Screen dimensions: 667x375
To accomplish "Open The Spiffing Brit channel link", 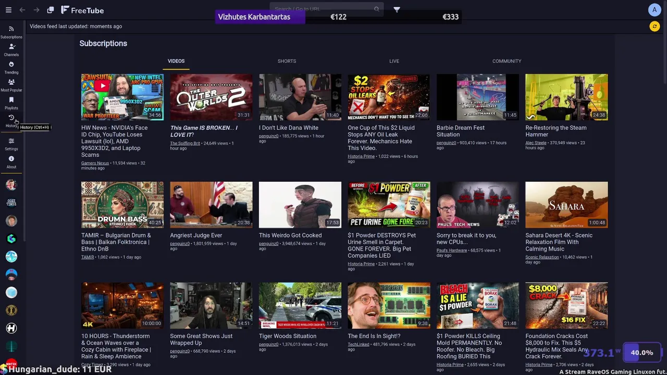I will 185,143.
